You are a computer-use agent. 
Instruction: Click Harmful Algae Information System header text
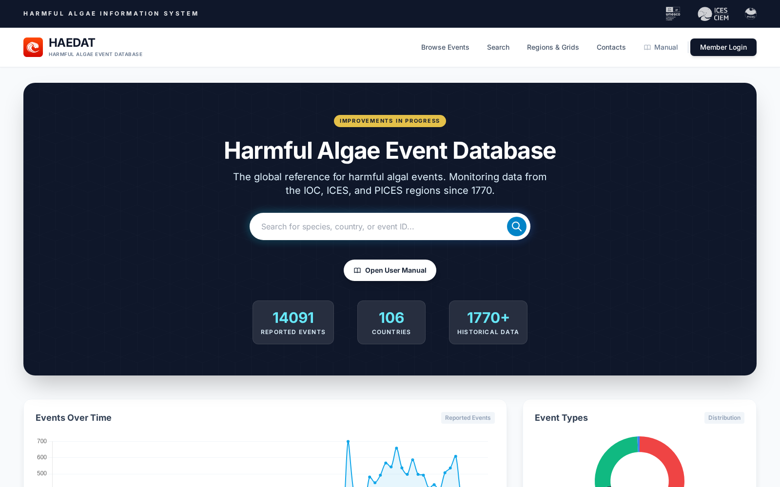(x=111, y=14)
